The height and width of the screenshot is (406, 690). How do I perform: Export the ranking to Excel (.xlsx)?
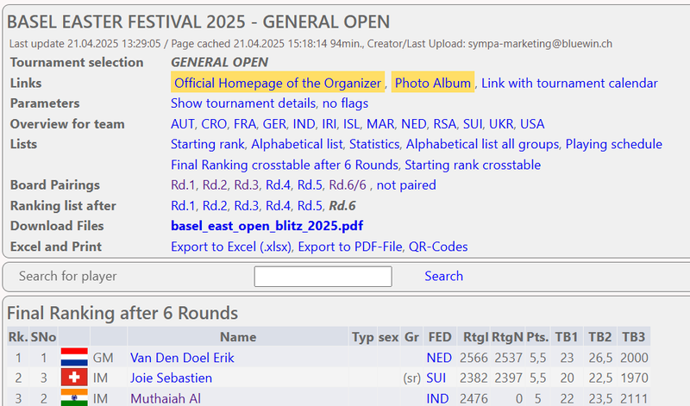(232, 247)
